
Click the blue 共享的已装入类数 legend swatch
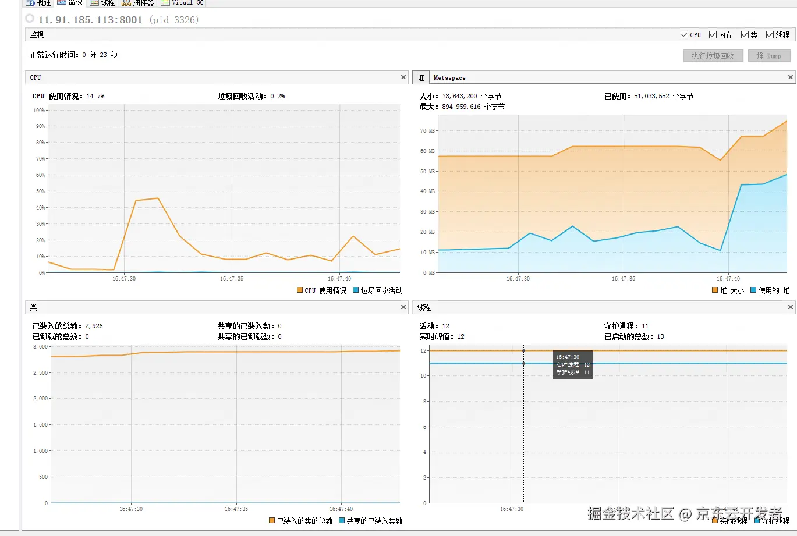[342, 520]
